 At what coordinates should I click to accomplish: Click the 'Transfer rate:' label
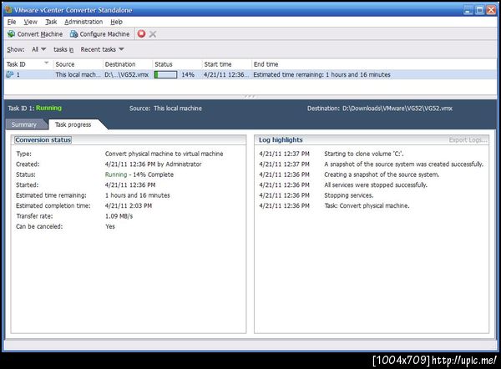[34, 216]
